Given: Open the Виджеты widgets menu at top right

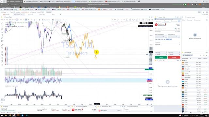Looking at the screenshot, I should tap(205, 15).
